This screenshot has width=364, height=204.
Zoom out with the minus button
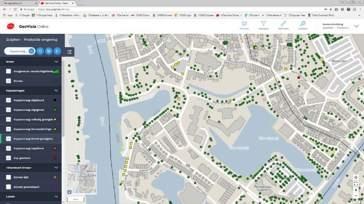(x=356, y=197)
